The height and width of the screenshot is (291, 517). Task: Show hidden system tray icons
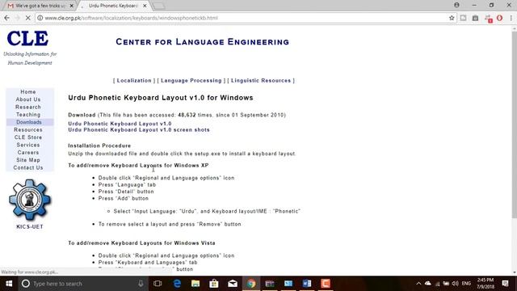click(418, 284)
